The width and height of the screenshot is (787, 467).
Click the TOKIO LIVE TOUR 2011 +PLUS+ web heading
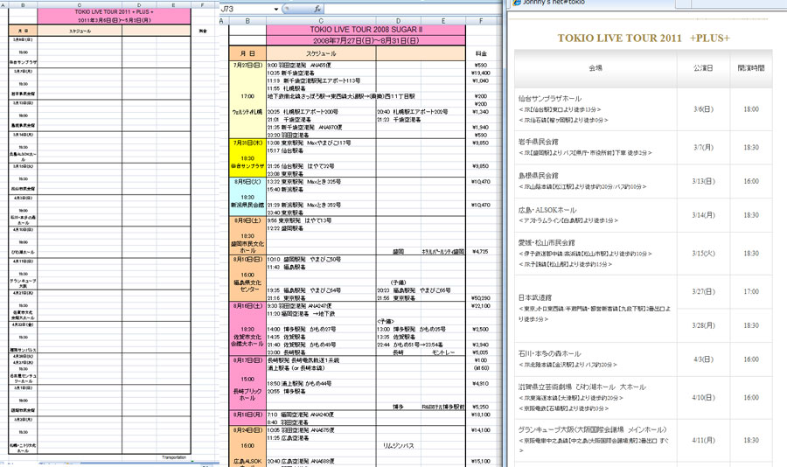(x=644, y=38)
